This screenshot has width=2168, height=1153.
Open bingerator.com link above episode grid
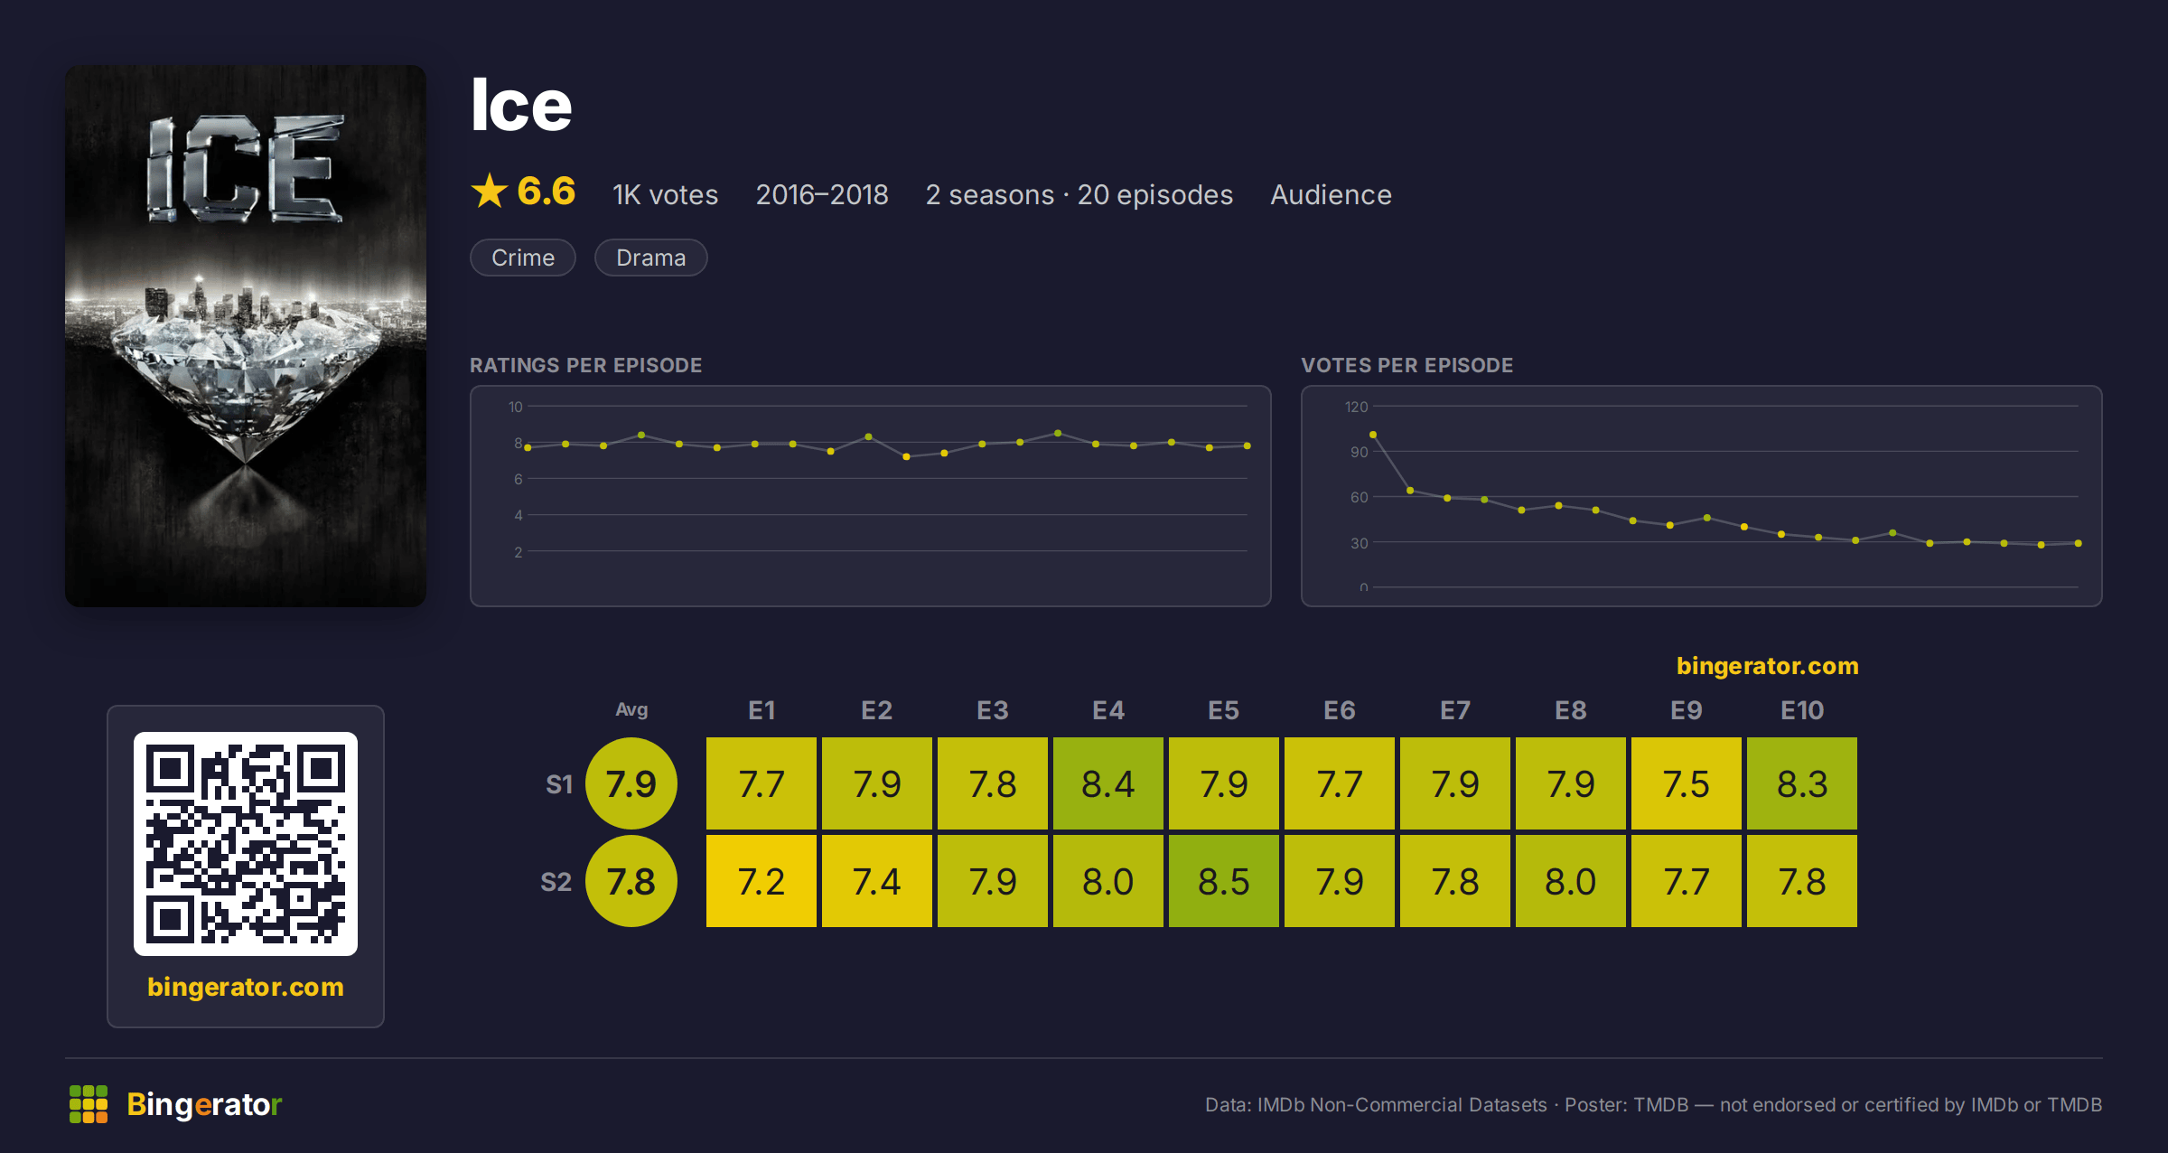pyautogui.click(x=1767, y=666)
